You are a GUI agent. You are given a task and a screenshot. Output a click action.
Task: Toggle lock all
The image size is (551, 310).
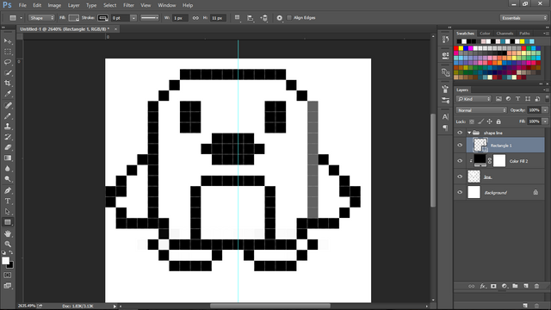click(x=498, y=121)
